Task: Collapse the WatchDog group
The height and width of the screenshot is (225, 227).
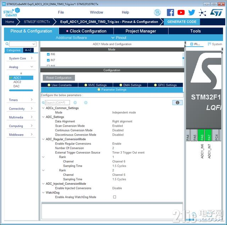Action: (43, 193)
